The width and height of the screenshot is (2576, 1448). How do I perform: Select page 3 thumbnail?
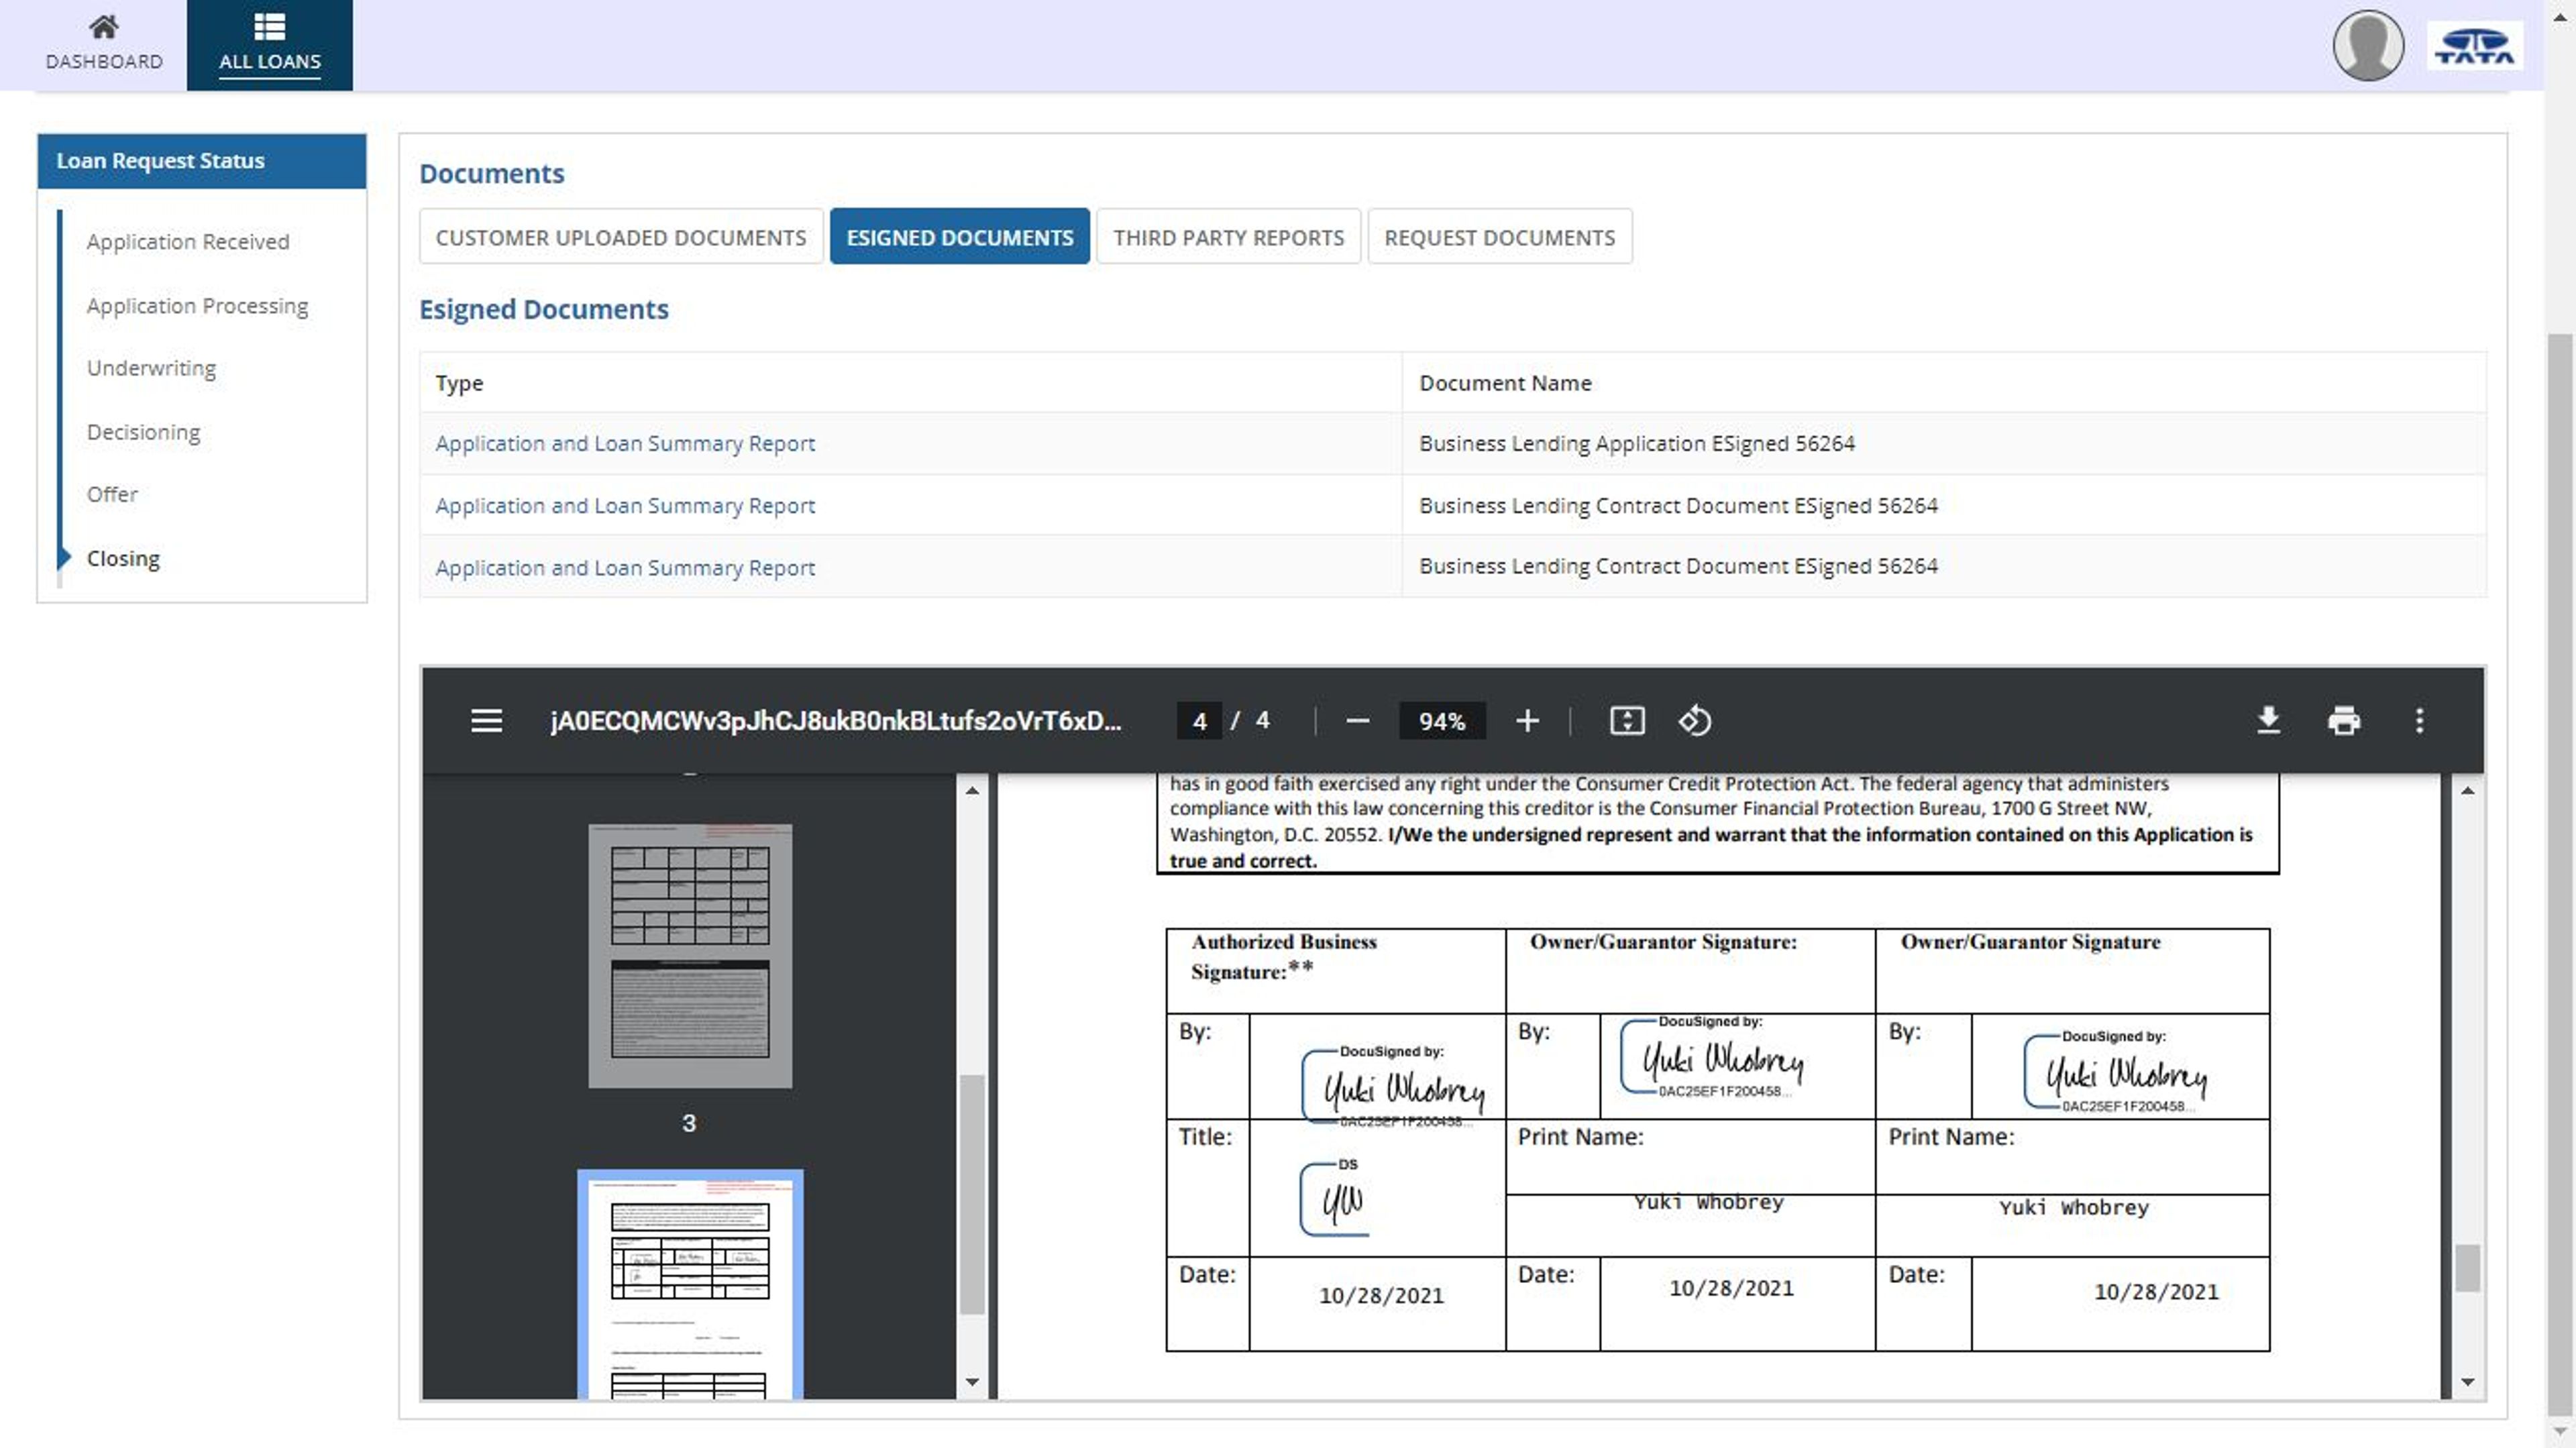click(x=690, y=955)
